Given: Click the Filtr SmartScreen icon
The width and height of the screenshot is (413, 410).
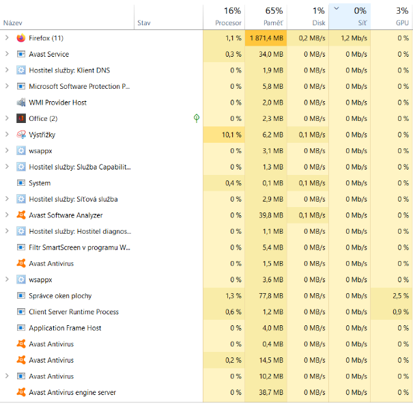Looking at the screenshot, I should tap(21, 247).
